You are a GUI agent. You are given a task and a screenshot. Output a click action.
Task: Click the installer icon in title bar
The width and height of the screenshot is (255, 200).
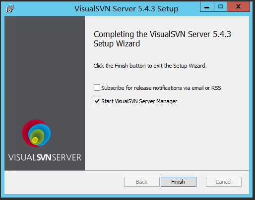[x=9, y=8]
